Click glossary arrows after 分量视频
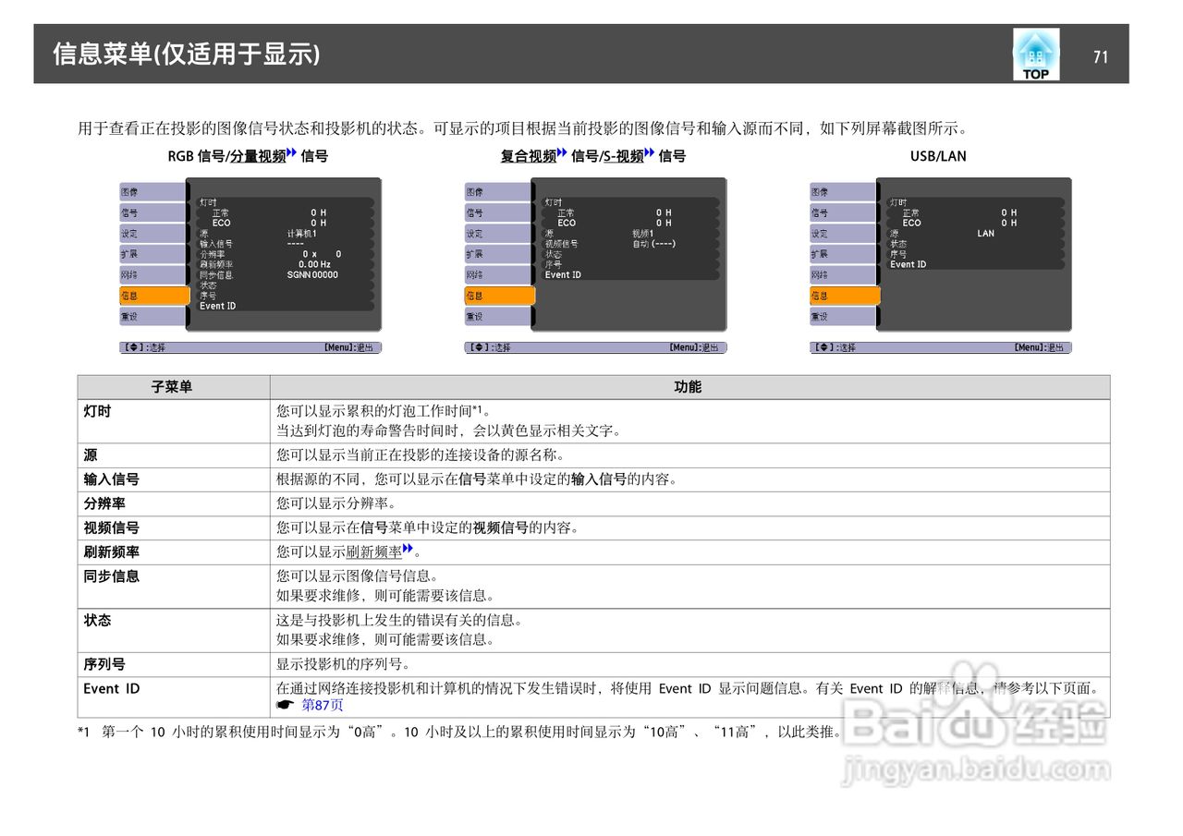Image resolution: width=1183 pixels, height=836 pixels. (291, 153)
